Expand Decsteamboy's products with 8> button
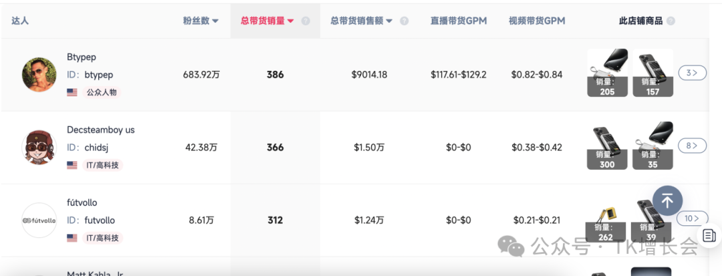Viewport: 722px width, 276px height. [x=692, y=145]
